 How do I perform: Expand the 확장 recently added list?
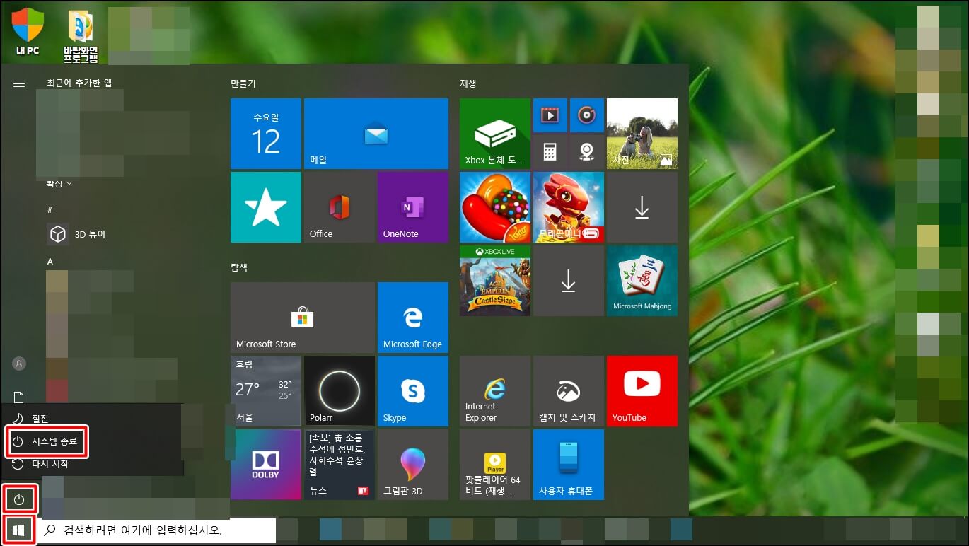[59, 184]
